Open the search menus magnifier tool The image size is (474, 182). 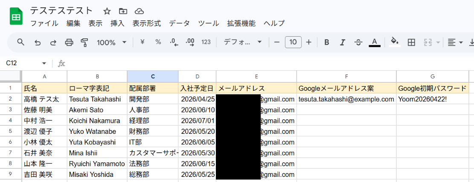(x=20, y=42)
